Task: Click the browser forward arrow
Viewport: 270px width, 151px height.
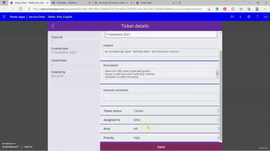Action: 13,9
